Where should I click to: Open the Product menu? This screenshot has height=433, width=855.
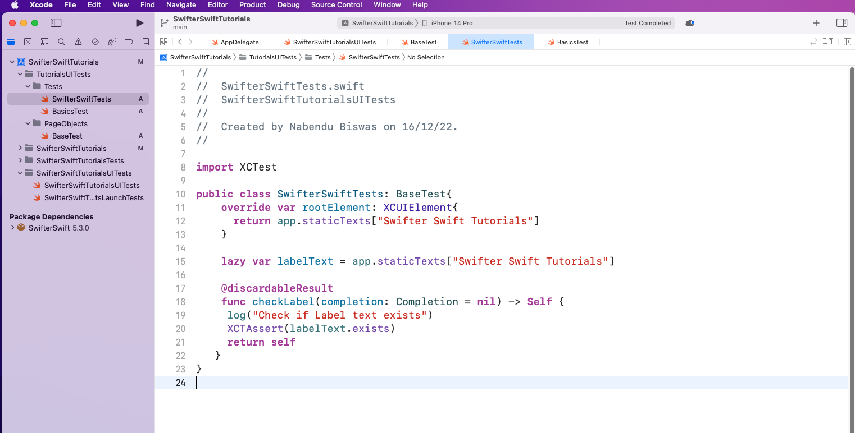coord(253,4)
